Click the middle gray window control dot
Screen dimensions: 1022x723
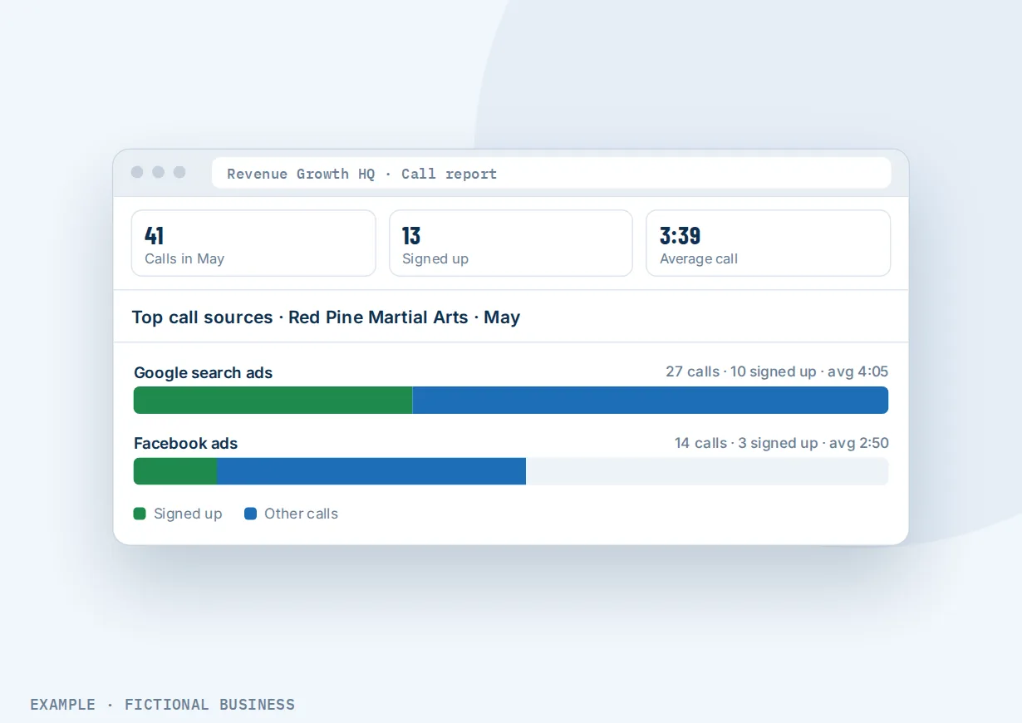pyautogui.click(x=158, y=172)
